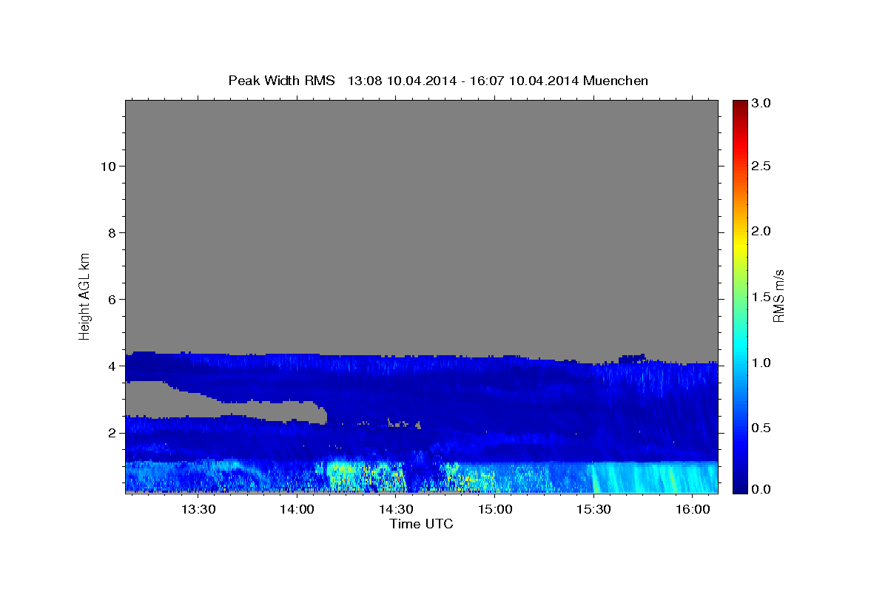This screenshot has width=888, height=592.
Task: Click the colorbar value 3.0
Action: pyautogui.click(x=761, y=104)
